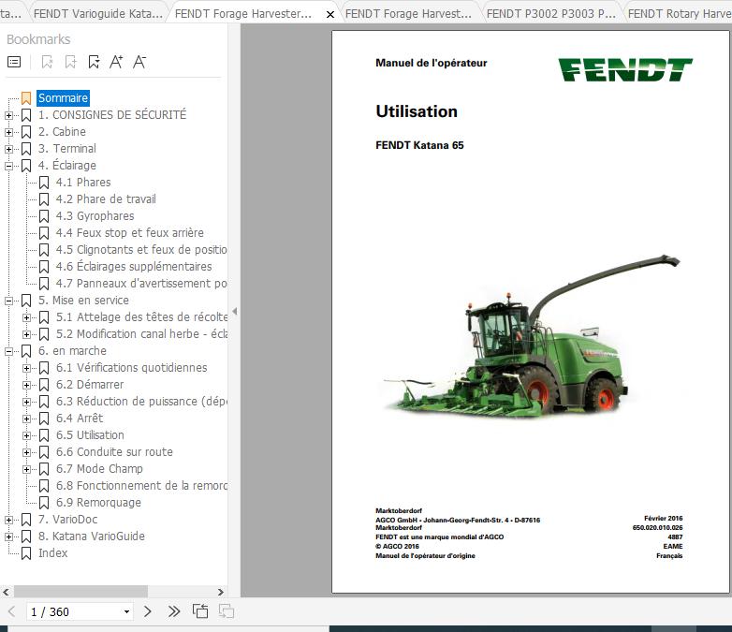Collapse bookmarks panel with side arrow
Image resolution: width=732 pixels, height=632 pixels.
tap(234, 311)
